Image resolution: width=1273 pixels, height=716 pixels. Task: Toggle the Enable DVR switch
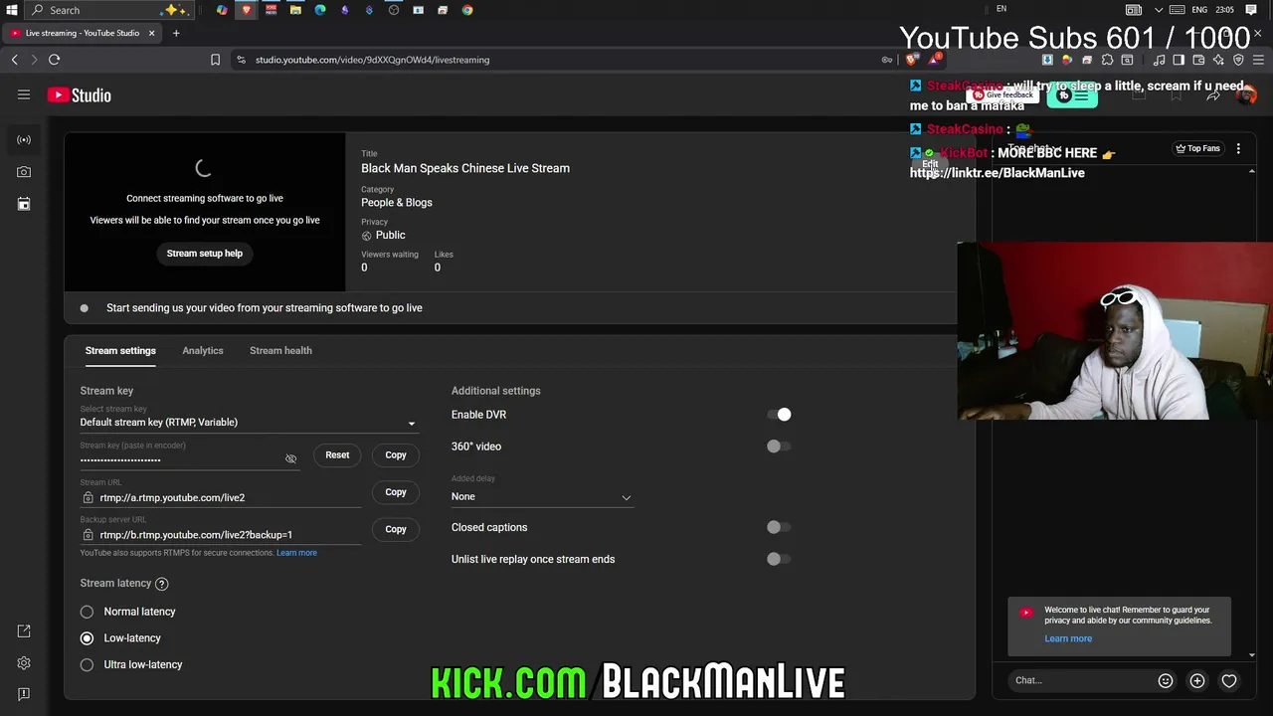(x=779, y=415)
